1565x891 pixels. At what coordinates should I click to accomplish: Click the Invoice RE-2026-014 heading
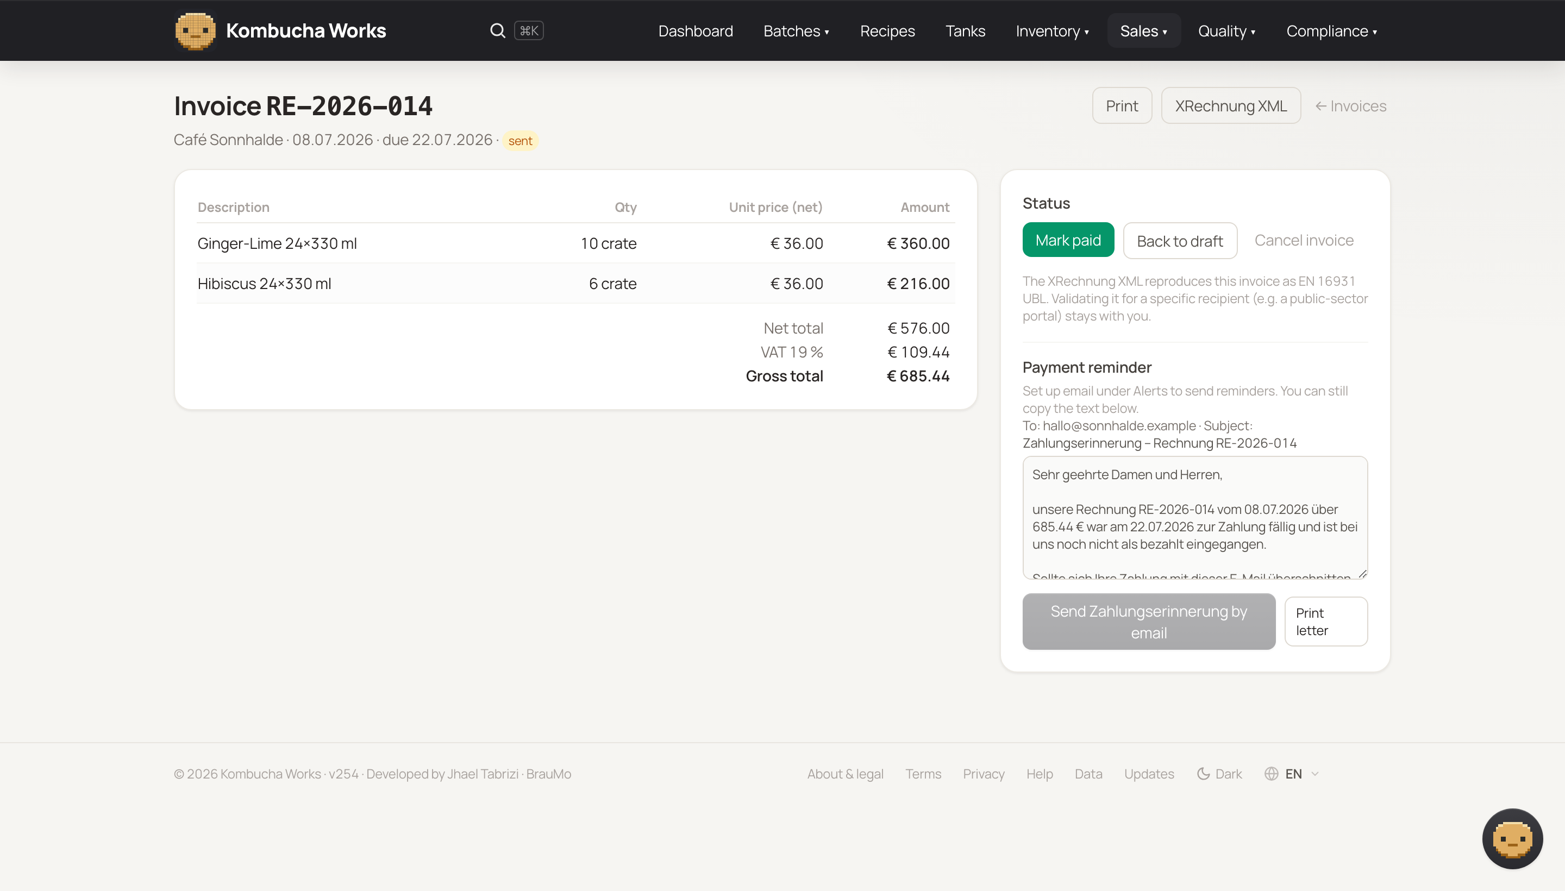tap(303, 106)
